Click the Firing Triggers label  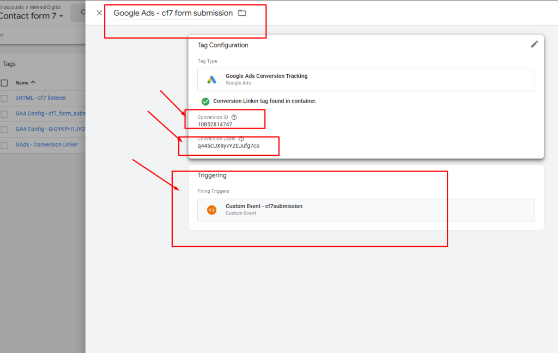(213, 191)
